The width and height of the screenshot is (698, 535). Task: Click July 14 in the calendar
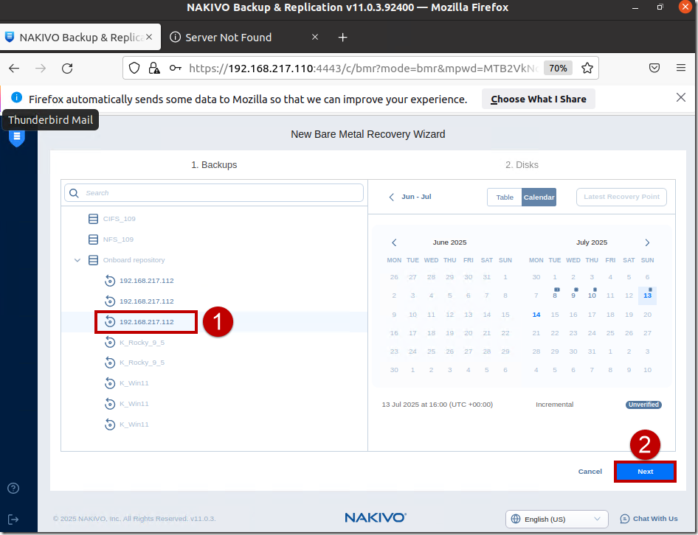click(536, 315)
